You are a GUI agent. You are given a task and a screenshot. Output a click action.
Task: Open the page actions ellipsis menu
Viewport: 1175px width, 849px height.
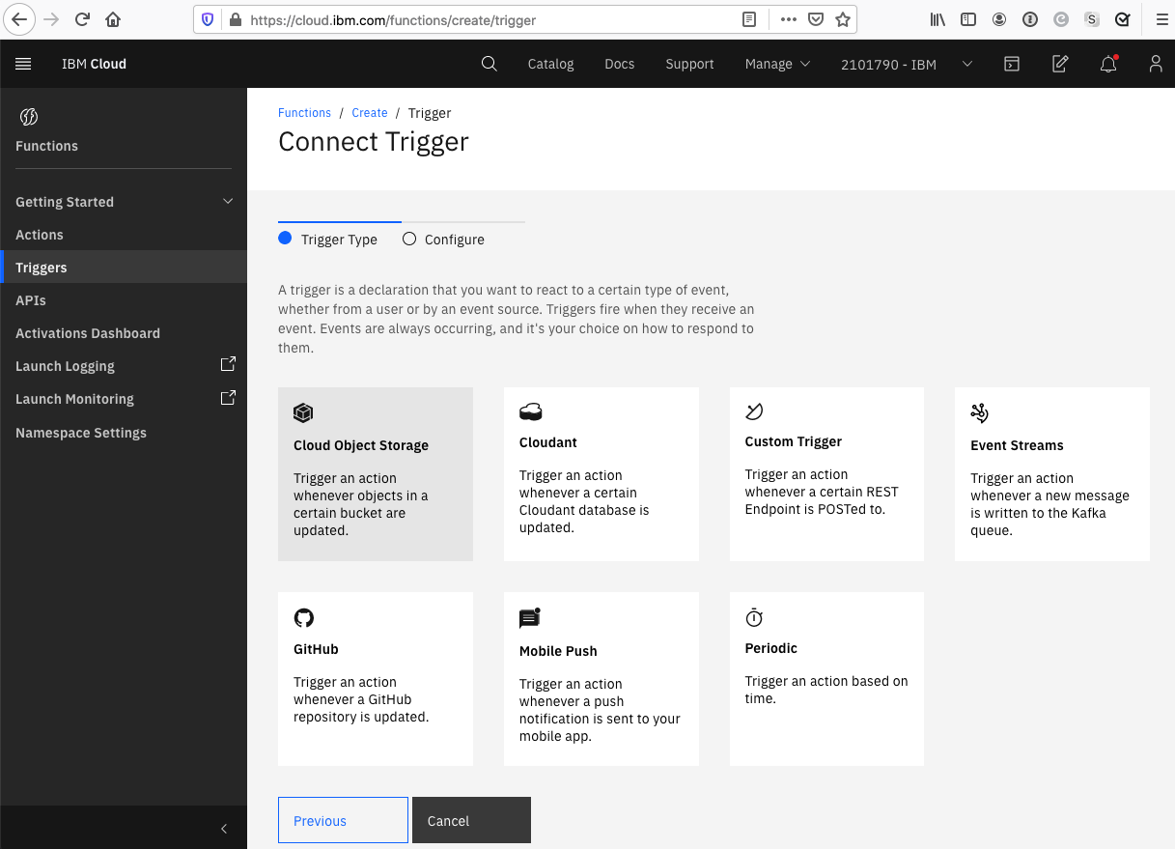[788, 18]
